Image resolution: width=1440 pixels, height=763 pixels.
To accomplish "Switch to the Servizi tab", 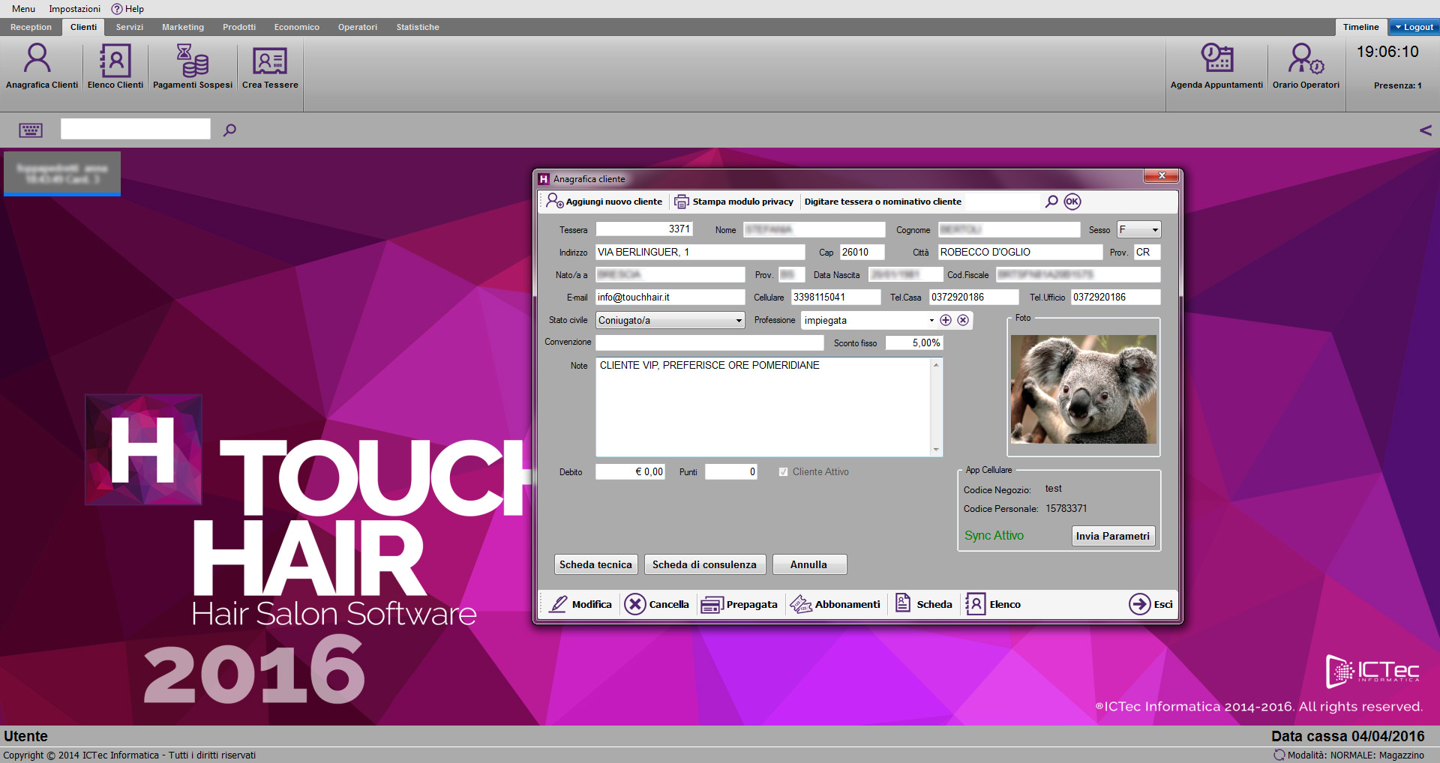I will click(129, 27).
